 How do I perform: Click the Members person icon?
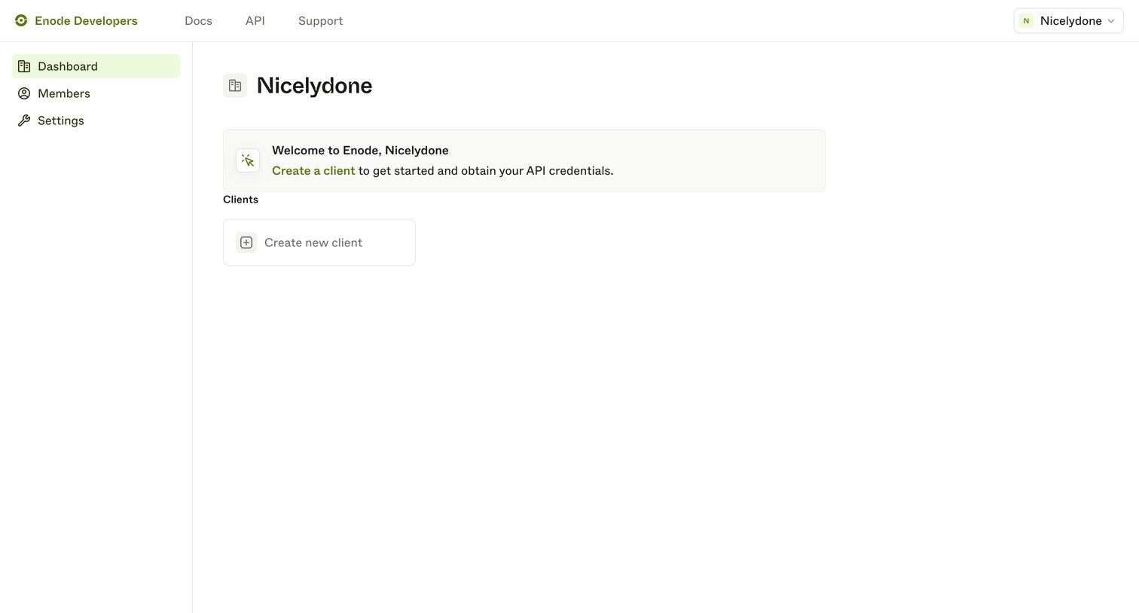click(24, 93)
